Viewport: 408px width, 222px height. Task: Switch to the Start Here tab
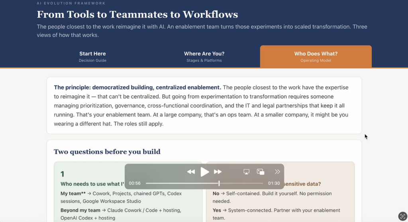click(92, 57)
